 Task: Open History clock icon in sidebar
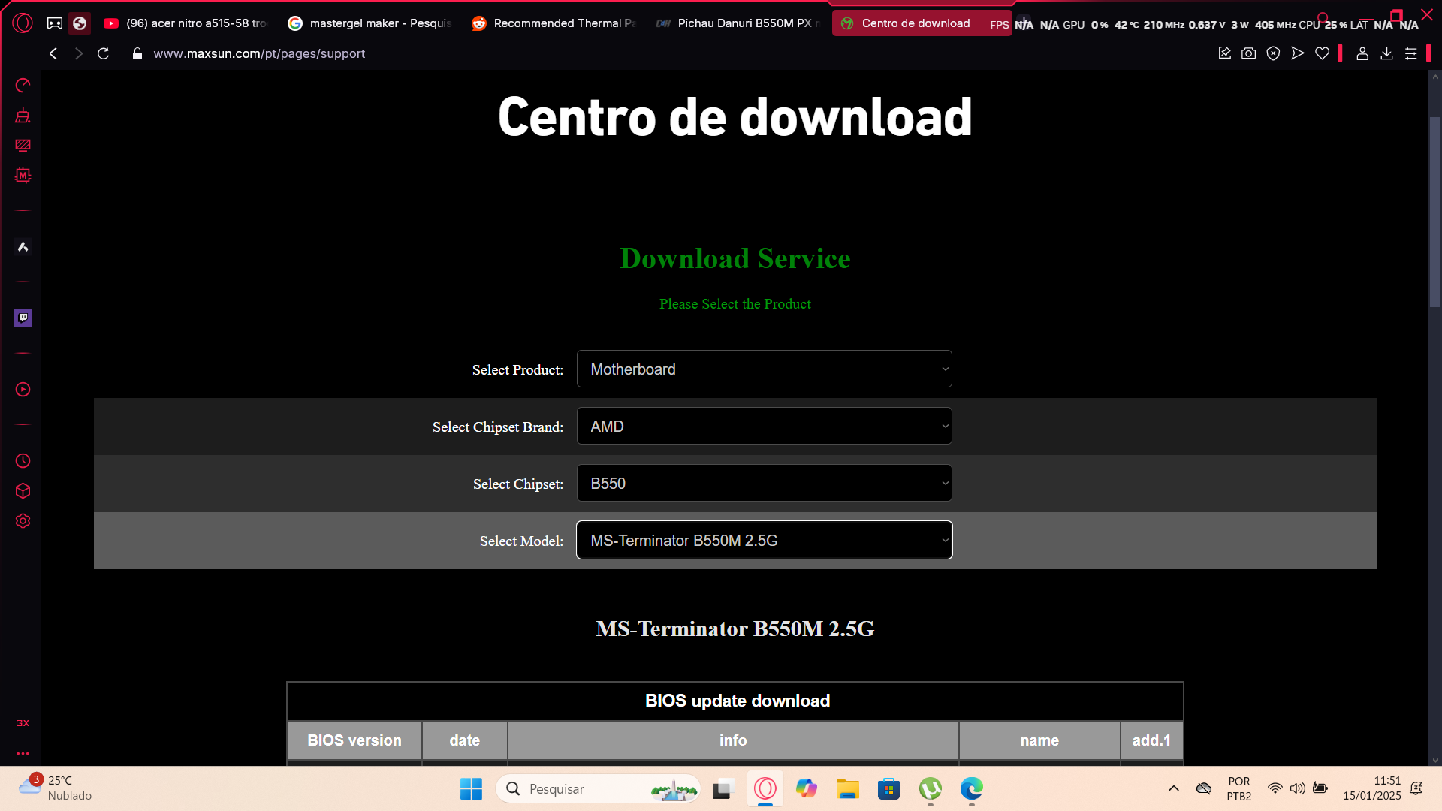(23, 460)
